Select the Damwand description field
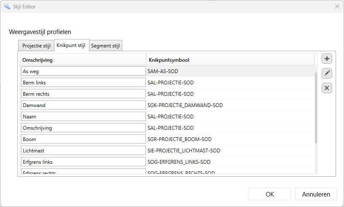 [x=83, y=105]
